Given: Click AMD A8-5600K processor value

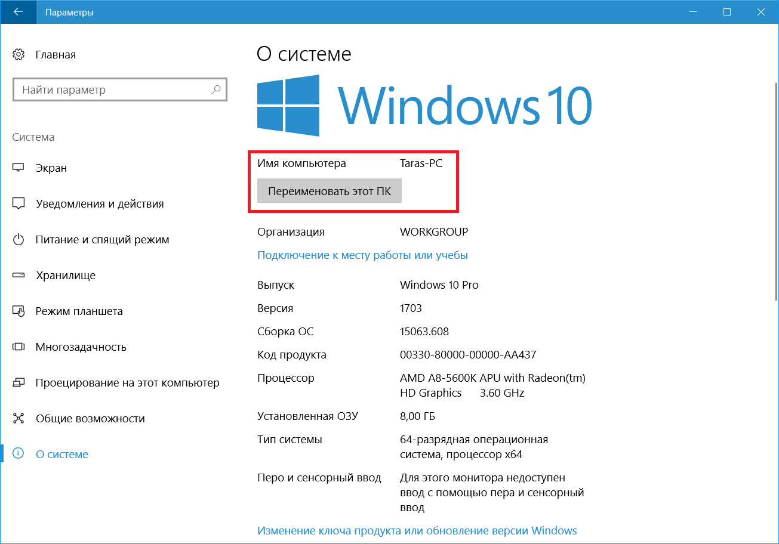Looking at the screenshot, I should point(492,385).
